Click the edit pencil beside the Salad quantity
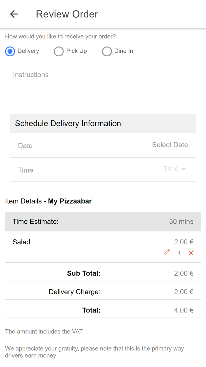This screenshot has width=206, height=367. [167, 253]
